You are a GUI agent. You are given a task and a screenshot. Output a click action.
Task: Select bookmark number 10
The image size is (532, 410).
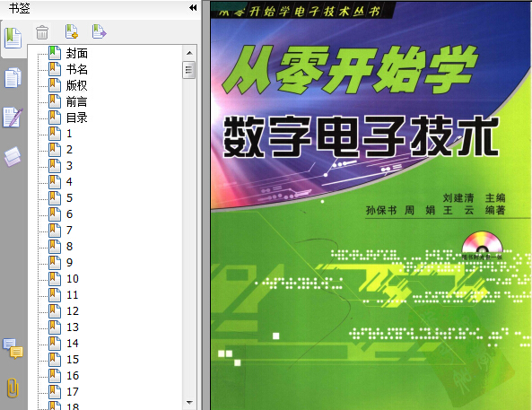pyautogui.click(x=73, y=279)
